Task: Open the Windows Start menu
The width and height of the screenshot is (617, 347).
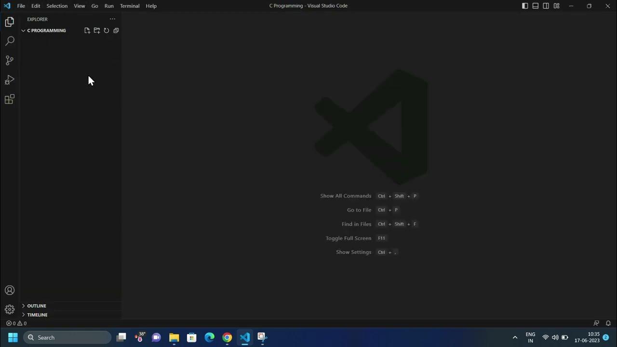Action: coord(13,337)
